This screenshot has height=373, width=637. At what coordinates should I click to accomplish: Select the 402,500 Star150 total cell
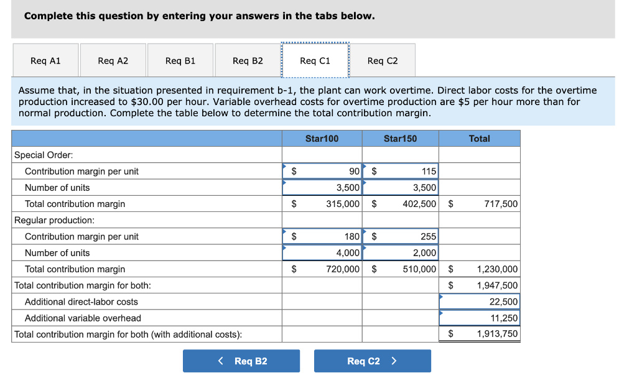pyautogui.click(x=400, y=204)
